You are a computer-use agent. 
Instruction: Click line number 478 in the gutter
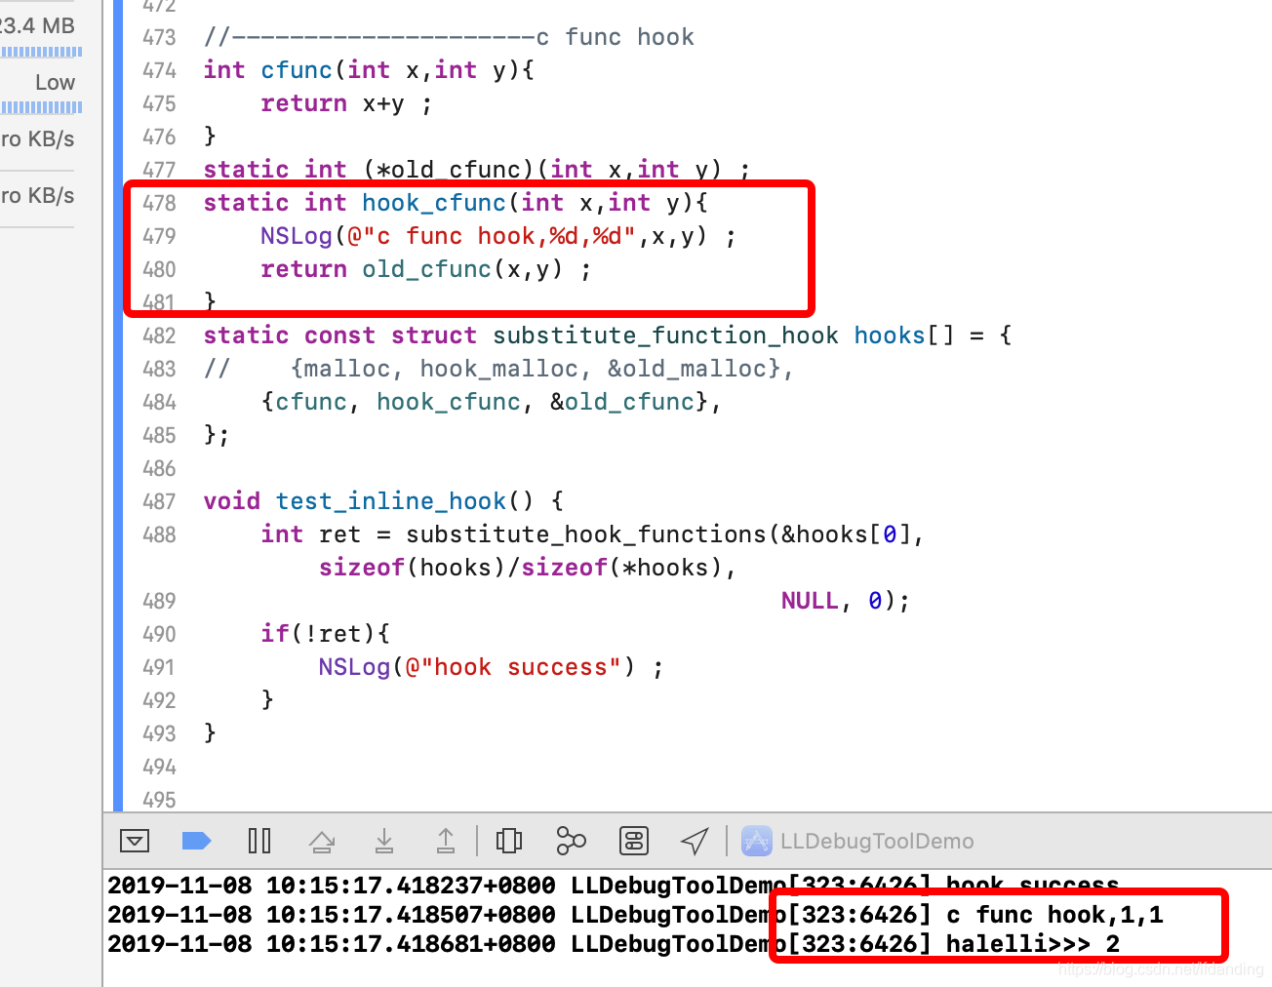[159, 203]
